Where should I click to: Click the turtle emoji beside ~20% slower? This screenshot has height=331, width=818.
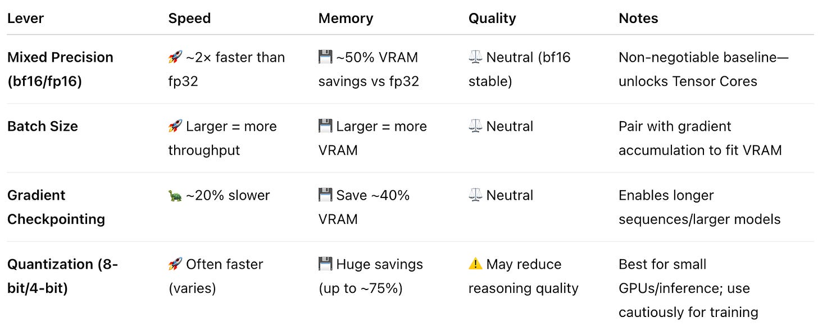pyautogui.click(x=175, y=195)
